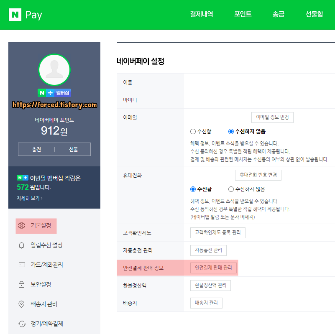The width and height of the screenshot is (335, 334).
Task: Click the 안전결제 판매 정보 row label
Action: coord(143,268)
